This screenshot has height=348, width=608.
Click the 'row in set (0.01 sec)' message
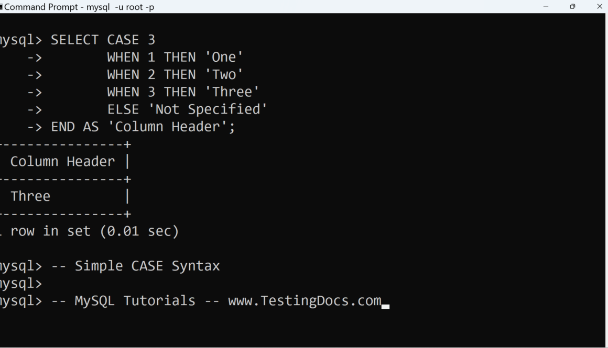tap(94, 231)
